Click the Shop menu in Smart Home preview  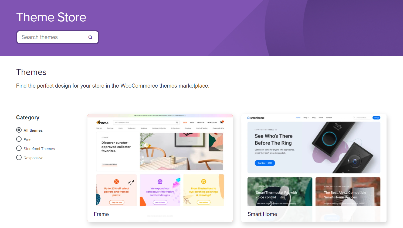[x=306, y=118]
